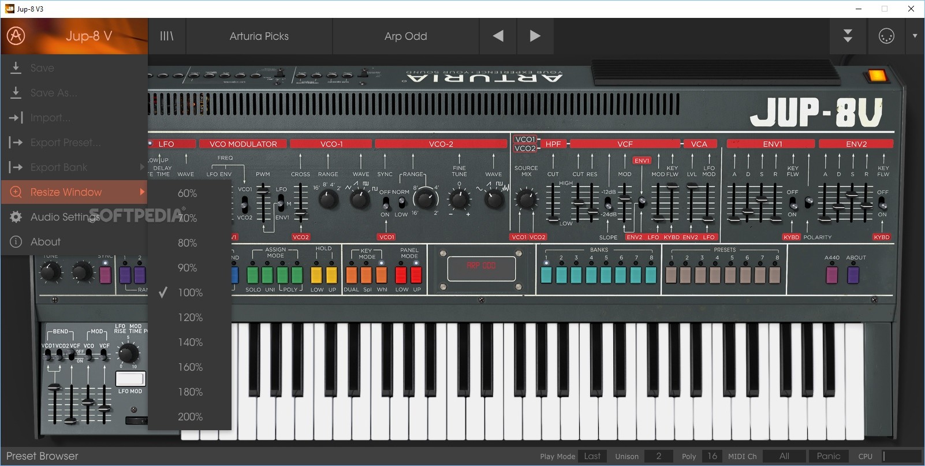Go to the next preset arrow
The width and height of the screenshot is (925, 466).
(x=535, y=36)
